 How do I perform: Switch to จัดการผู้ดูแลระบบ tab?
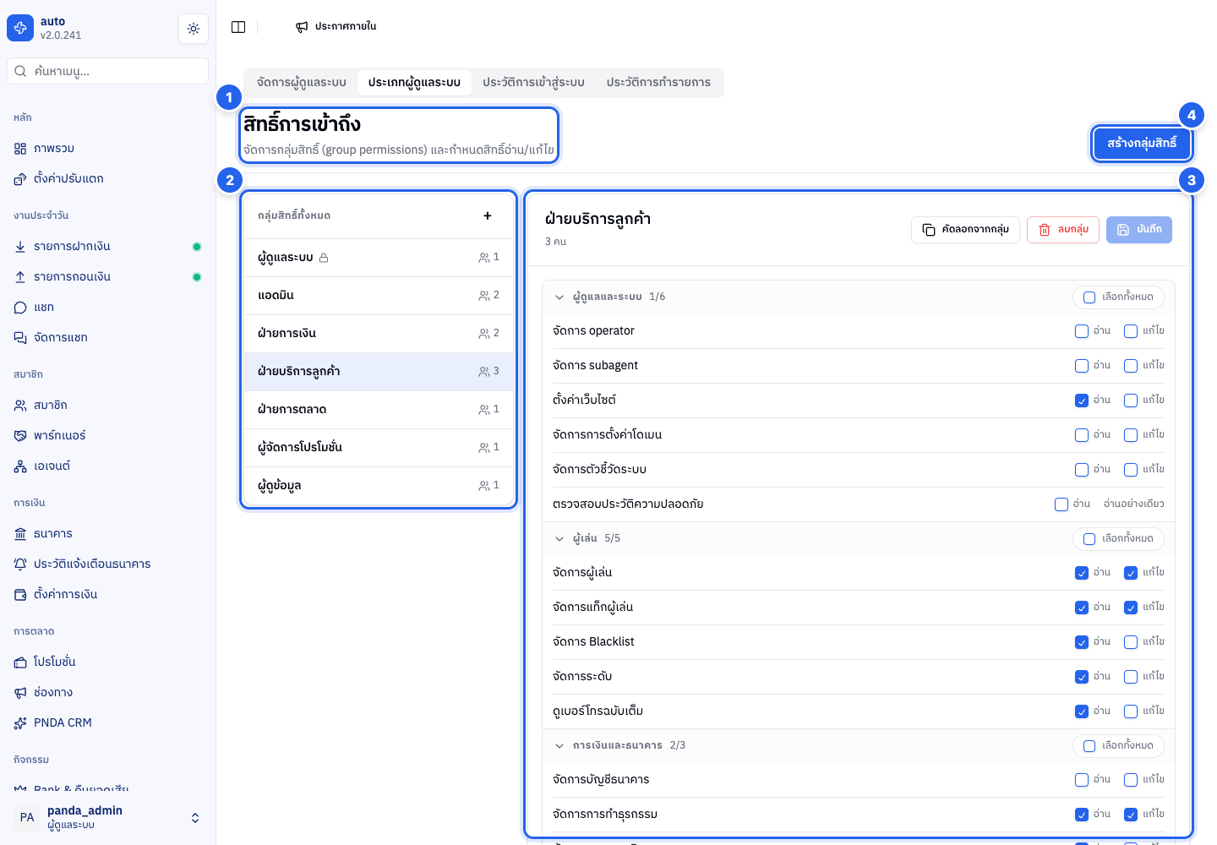(302, 83)
